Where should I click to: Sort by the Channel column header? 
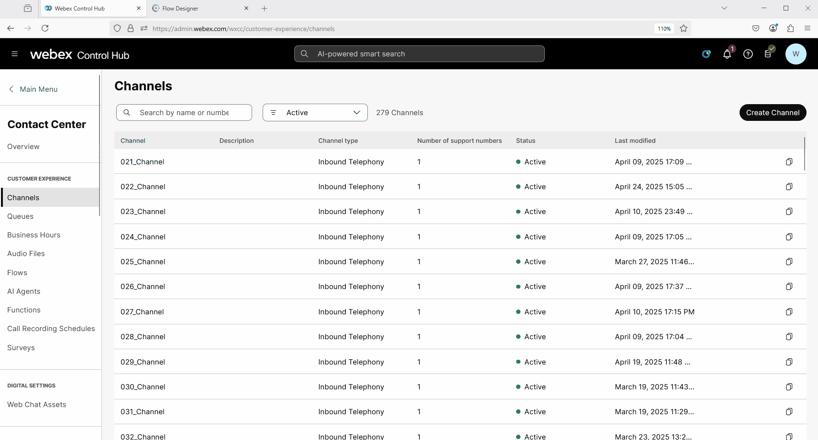coord(133,141)
